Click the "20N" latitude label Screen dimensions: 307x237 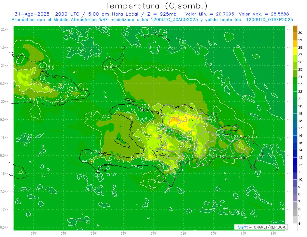[4, 101]
